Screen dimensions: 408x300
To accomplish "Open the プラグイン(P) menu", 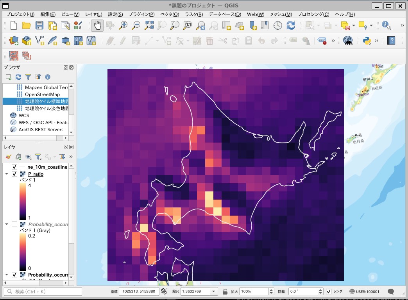I will pos(141,14).
